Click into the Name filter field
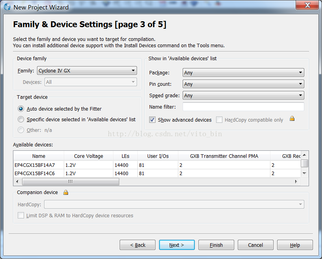This screenshot has width=322, height=259. point(243,107)
